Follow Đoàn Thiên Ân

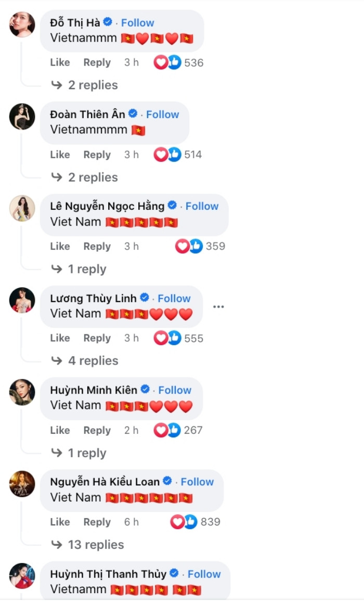pyautogui.click(x=162, y=115)
